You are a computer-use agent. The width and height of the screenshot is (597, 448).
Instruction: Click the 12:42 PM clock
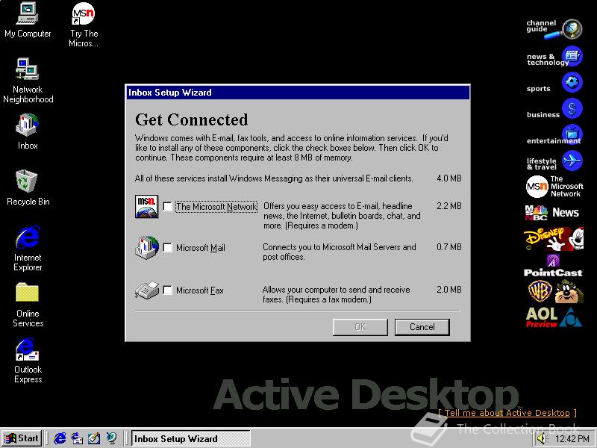click(572, 439)
